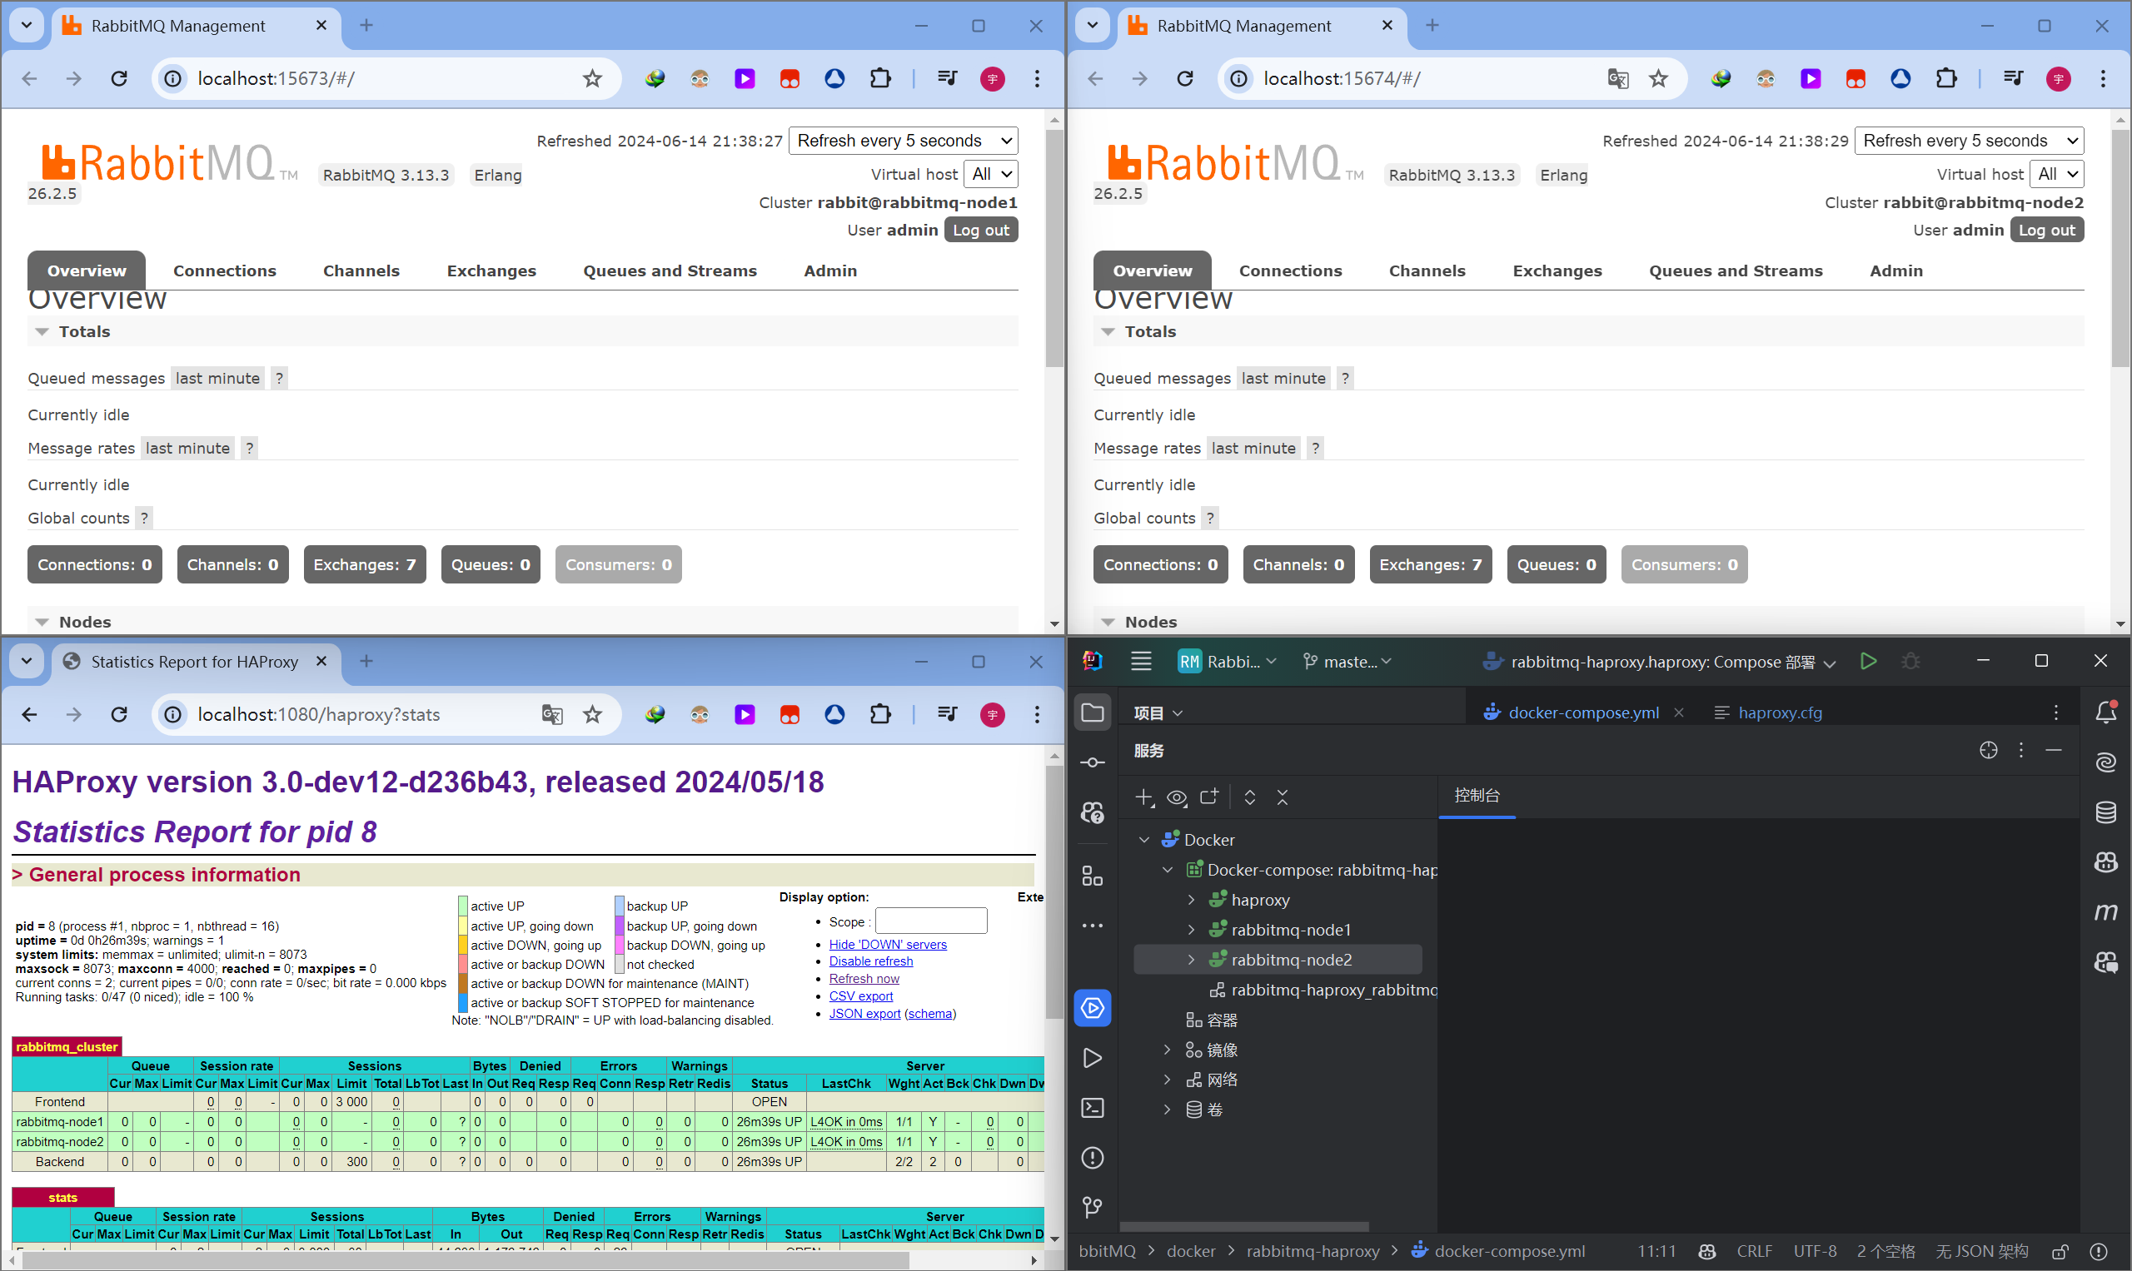
Task: Select the 控制台 console tab in Services
Action: (1477, 796)
